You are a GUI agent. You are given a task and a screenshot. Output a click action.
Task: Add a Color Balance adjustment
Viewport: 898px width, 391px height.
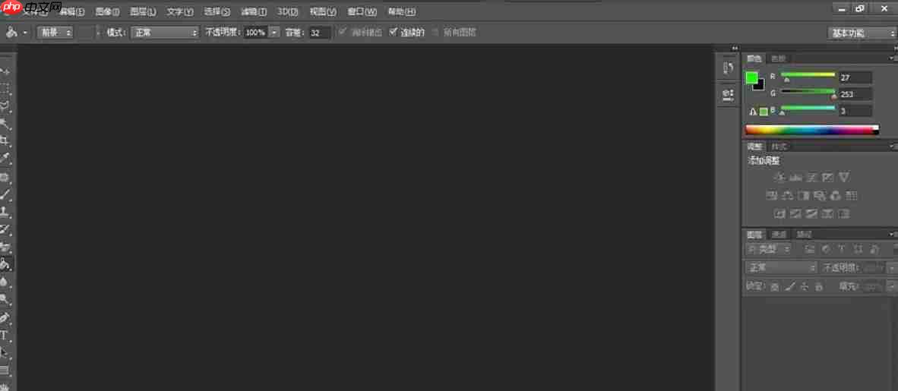[x=788, y=196]
